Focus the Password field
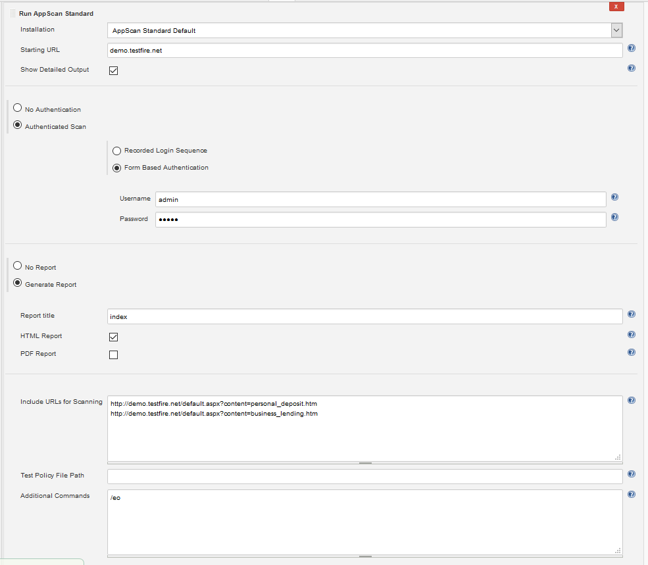 tap(381, 220)
